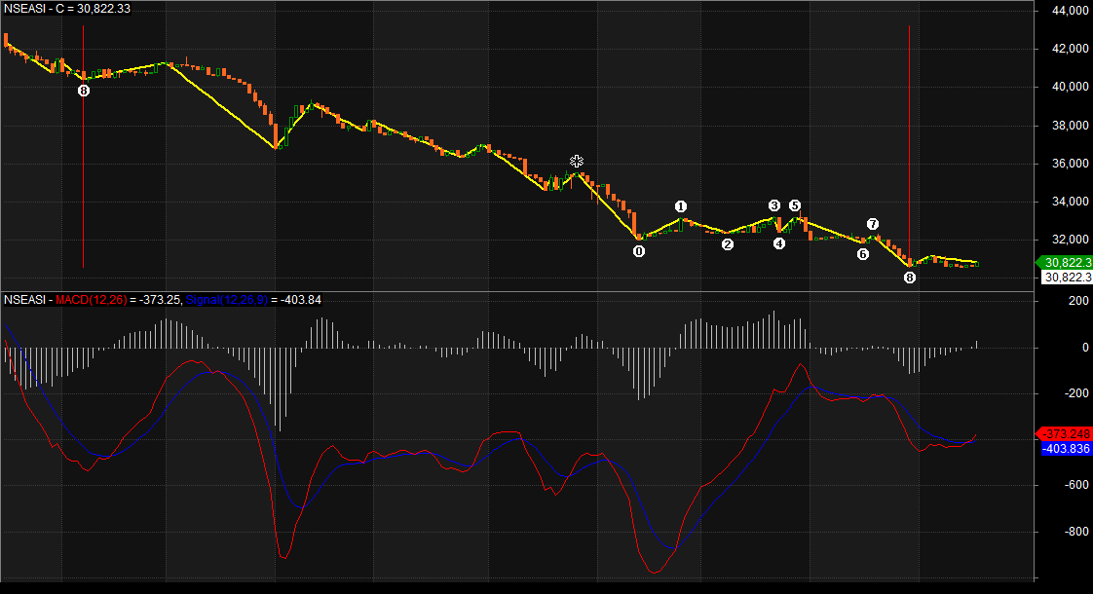Click the 200 label on MACD axis

1078,301
